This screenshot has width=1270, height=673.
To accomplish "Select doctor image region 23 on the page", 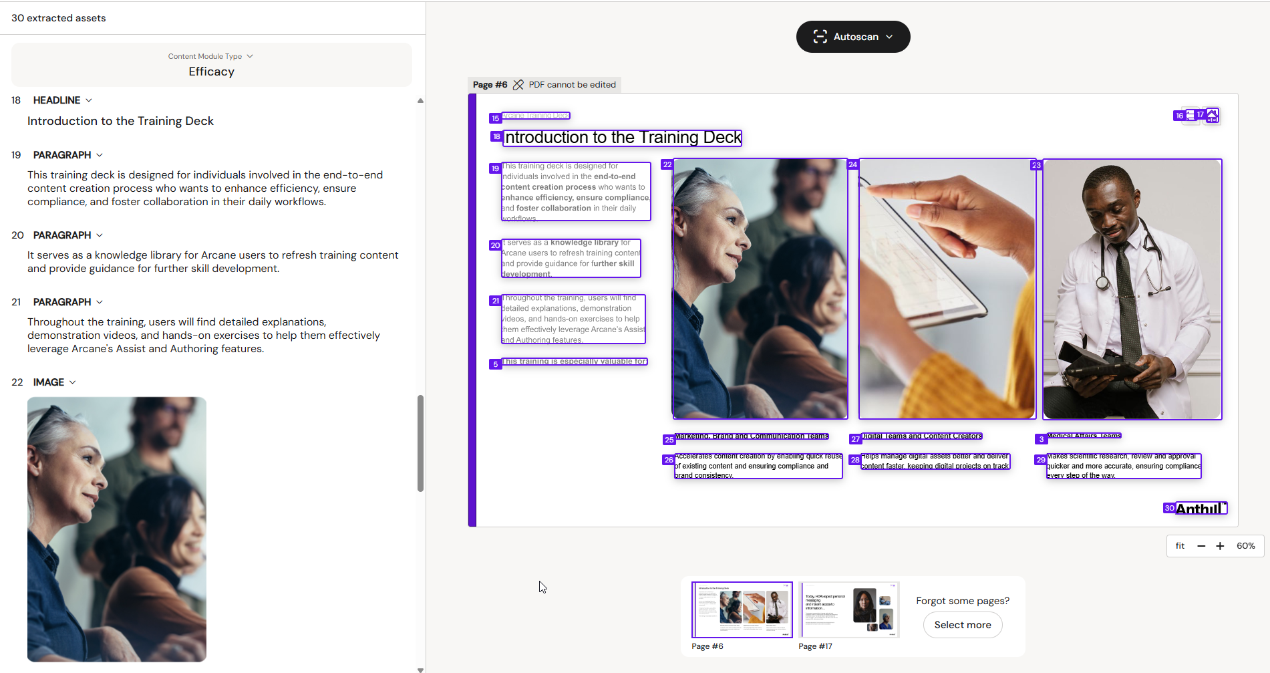I will tap(1132, 289).
